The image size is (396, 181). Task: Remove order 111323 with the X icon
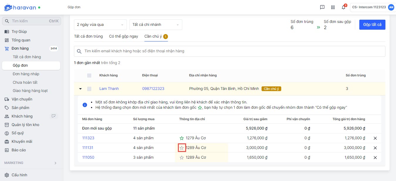click(375, 138)
